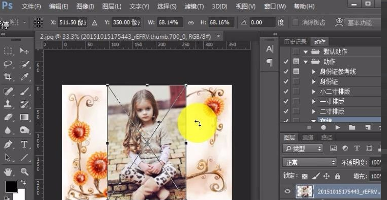This screenshot has width=387, height=200.
Task: Select the Clone Stamp tool
Action: click(x=8, y=104)
